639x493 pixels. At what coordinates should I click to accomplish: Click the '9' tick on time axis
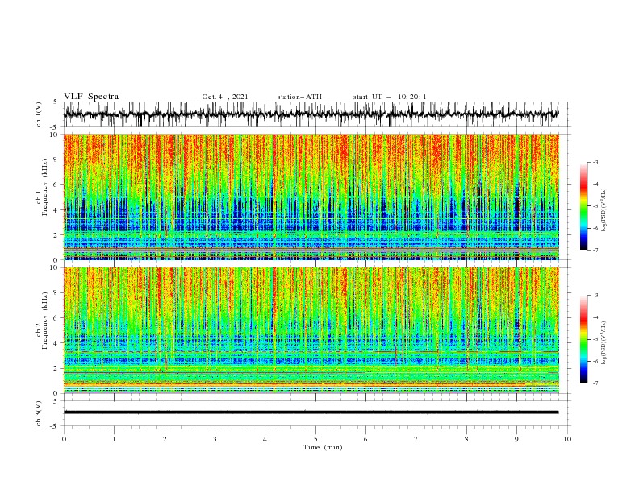pos(516,439)
